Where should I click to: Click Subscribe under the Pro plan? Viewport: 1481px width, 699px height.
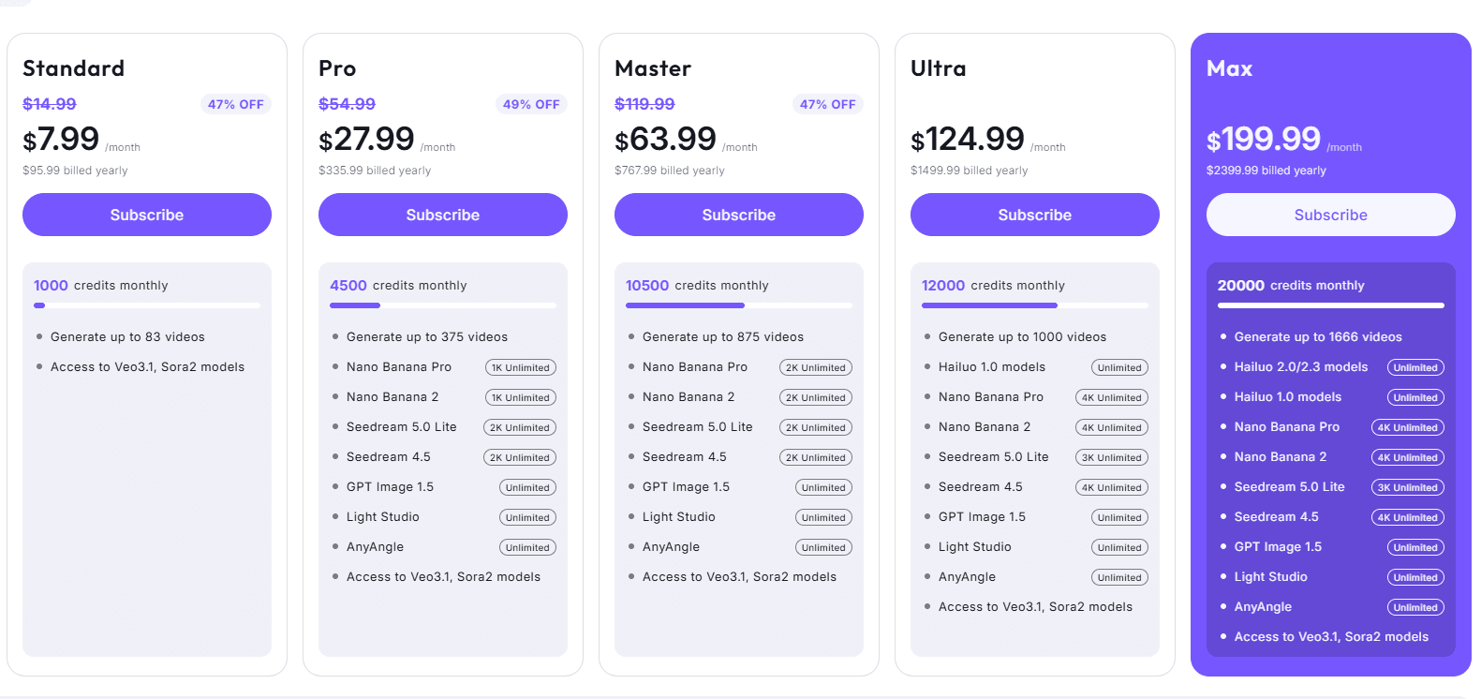tap(443, 215)
